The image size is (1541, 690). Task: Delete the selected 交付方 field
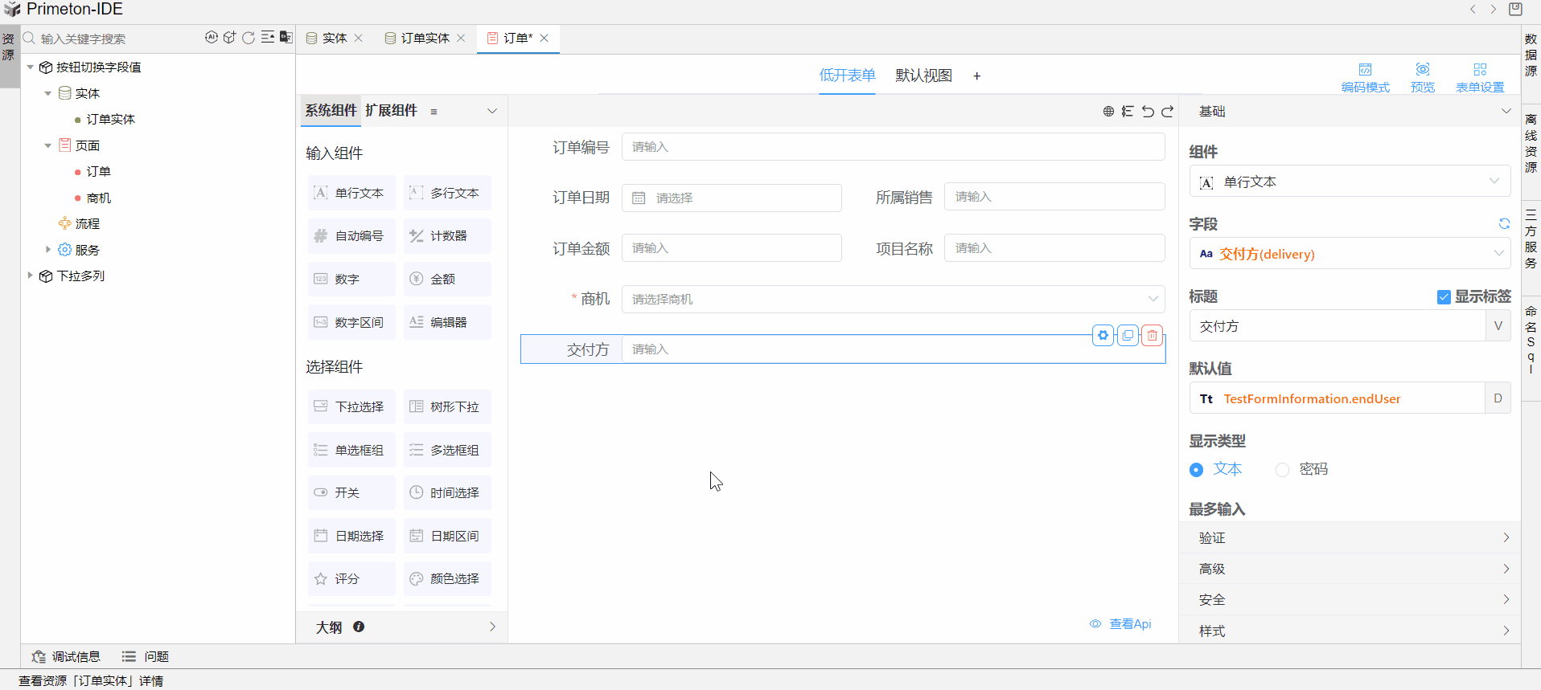point(1152,336)
